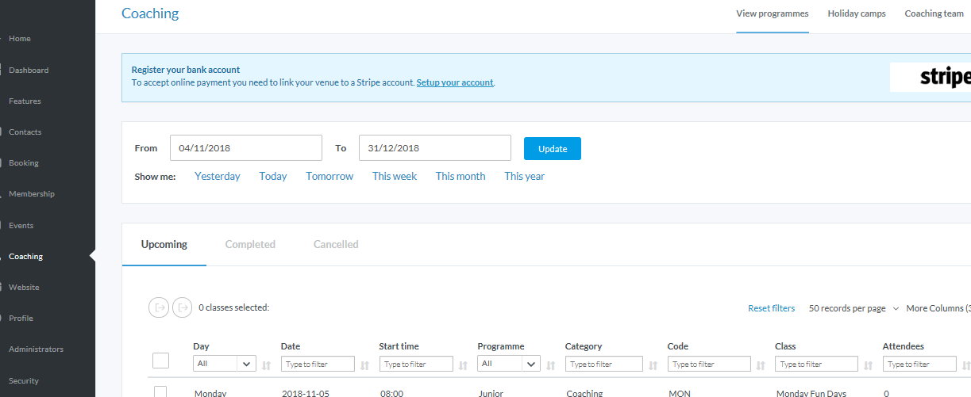Open the Programme filter dropdown
The height and width of the screenshot is (397, 971).
(508, 364)
